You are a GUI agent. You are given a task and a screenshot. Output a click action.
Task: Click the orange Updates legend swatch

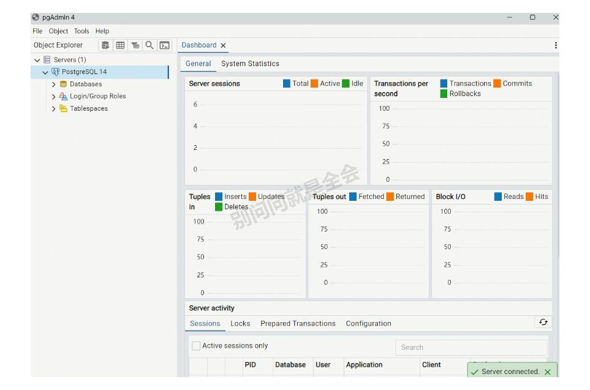[252, 197]
